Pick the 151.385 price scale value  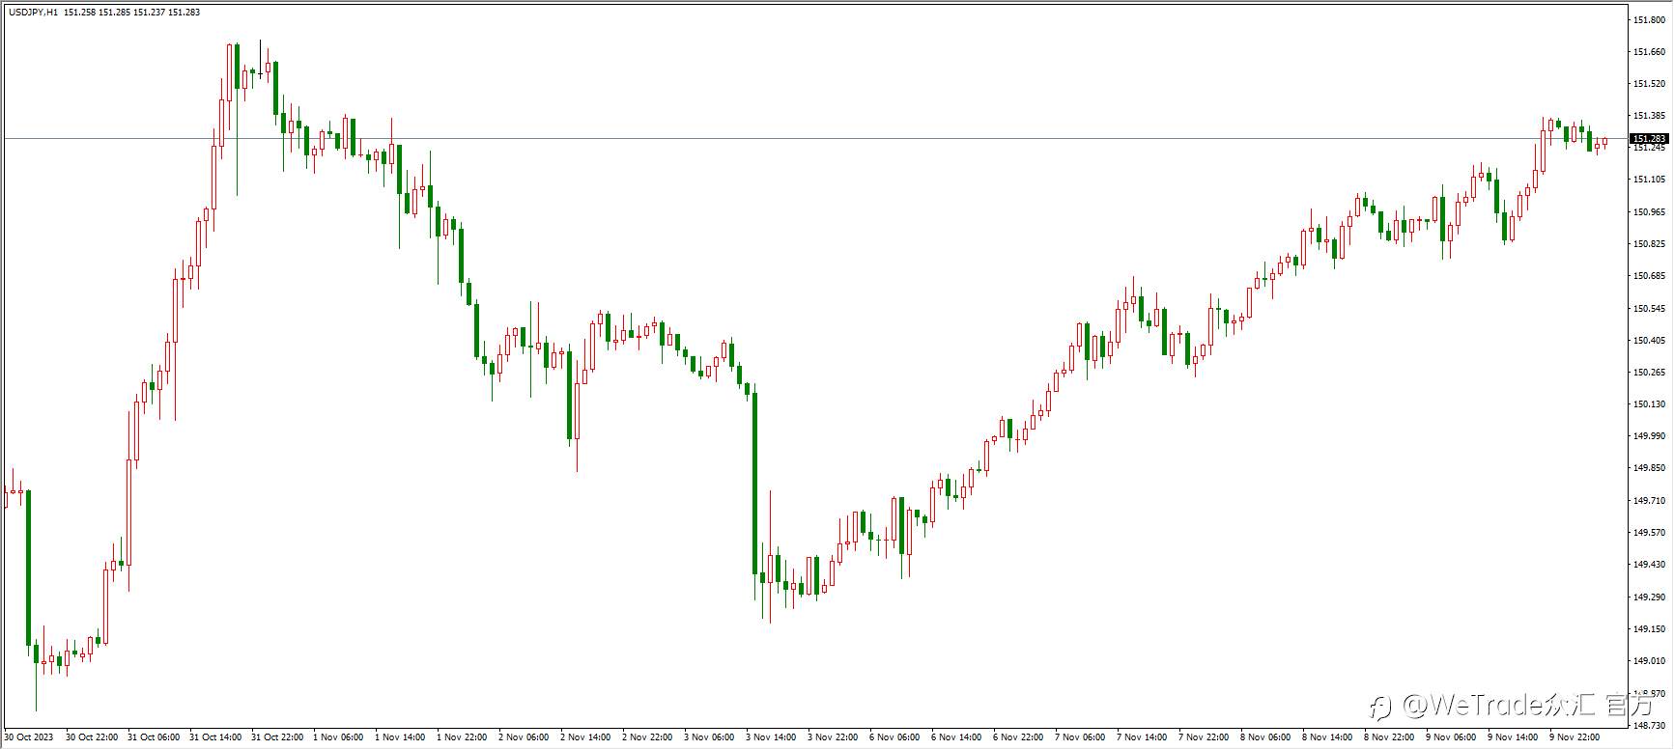click(x=1649, y=116)
